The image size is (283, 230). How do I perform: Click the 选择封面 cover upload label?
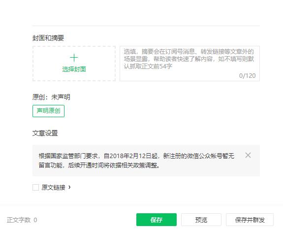[74, 69]
